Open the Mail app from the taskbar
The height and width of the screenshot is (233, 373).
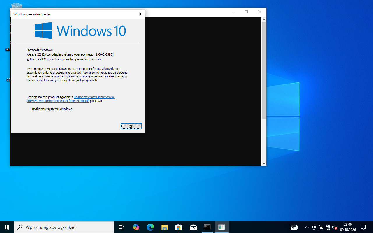pos(193,227)
